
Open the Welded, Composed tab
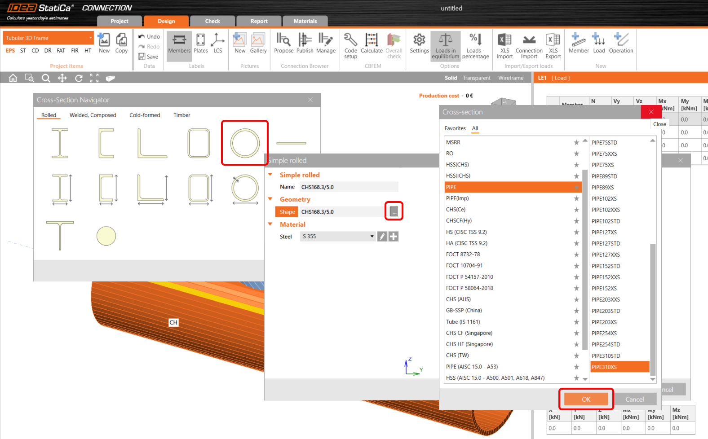[93, 115]
